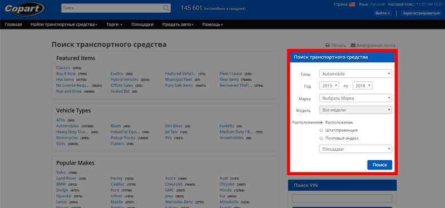Open the New Items link
The width and height of the screenshot is (445, 208).
coord(229,80)
